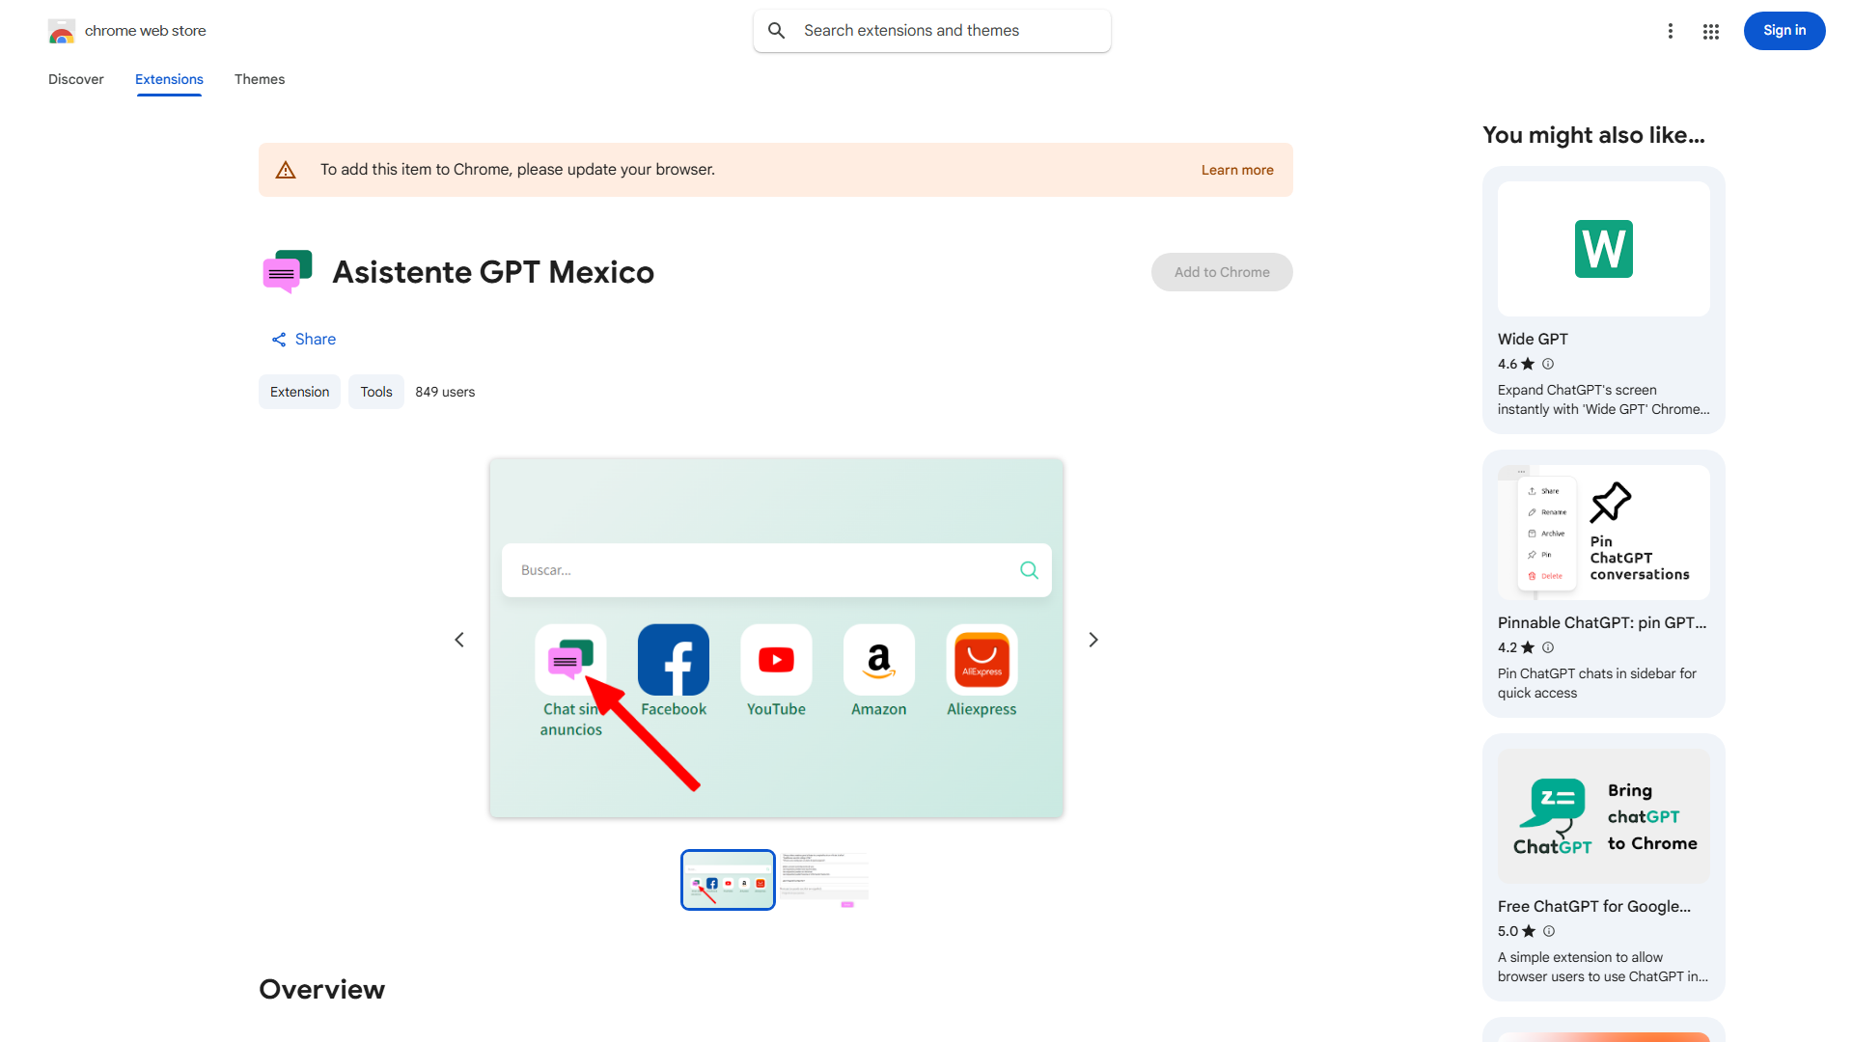1853x1042 pixels.
Task: Open the Themes tab
Action: 260,79
